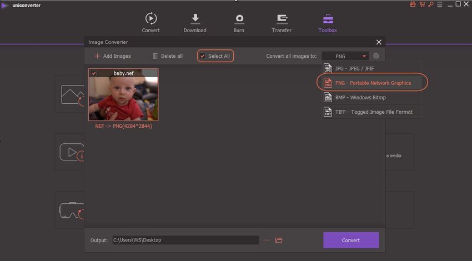
Task: Click the purple Convert button
Action: pos(351,240)
